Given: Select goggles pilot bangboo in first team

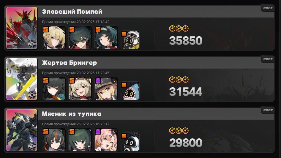Looking at the screenshot, I should click(x=130, y=40).
